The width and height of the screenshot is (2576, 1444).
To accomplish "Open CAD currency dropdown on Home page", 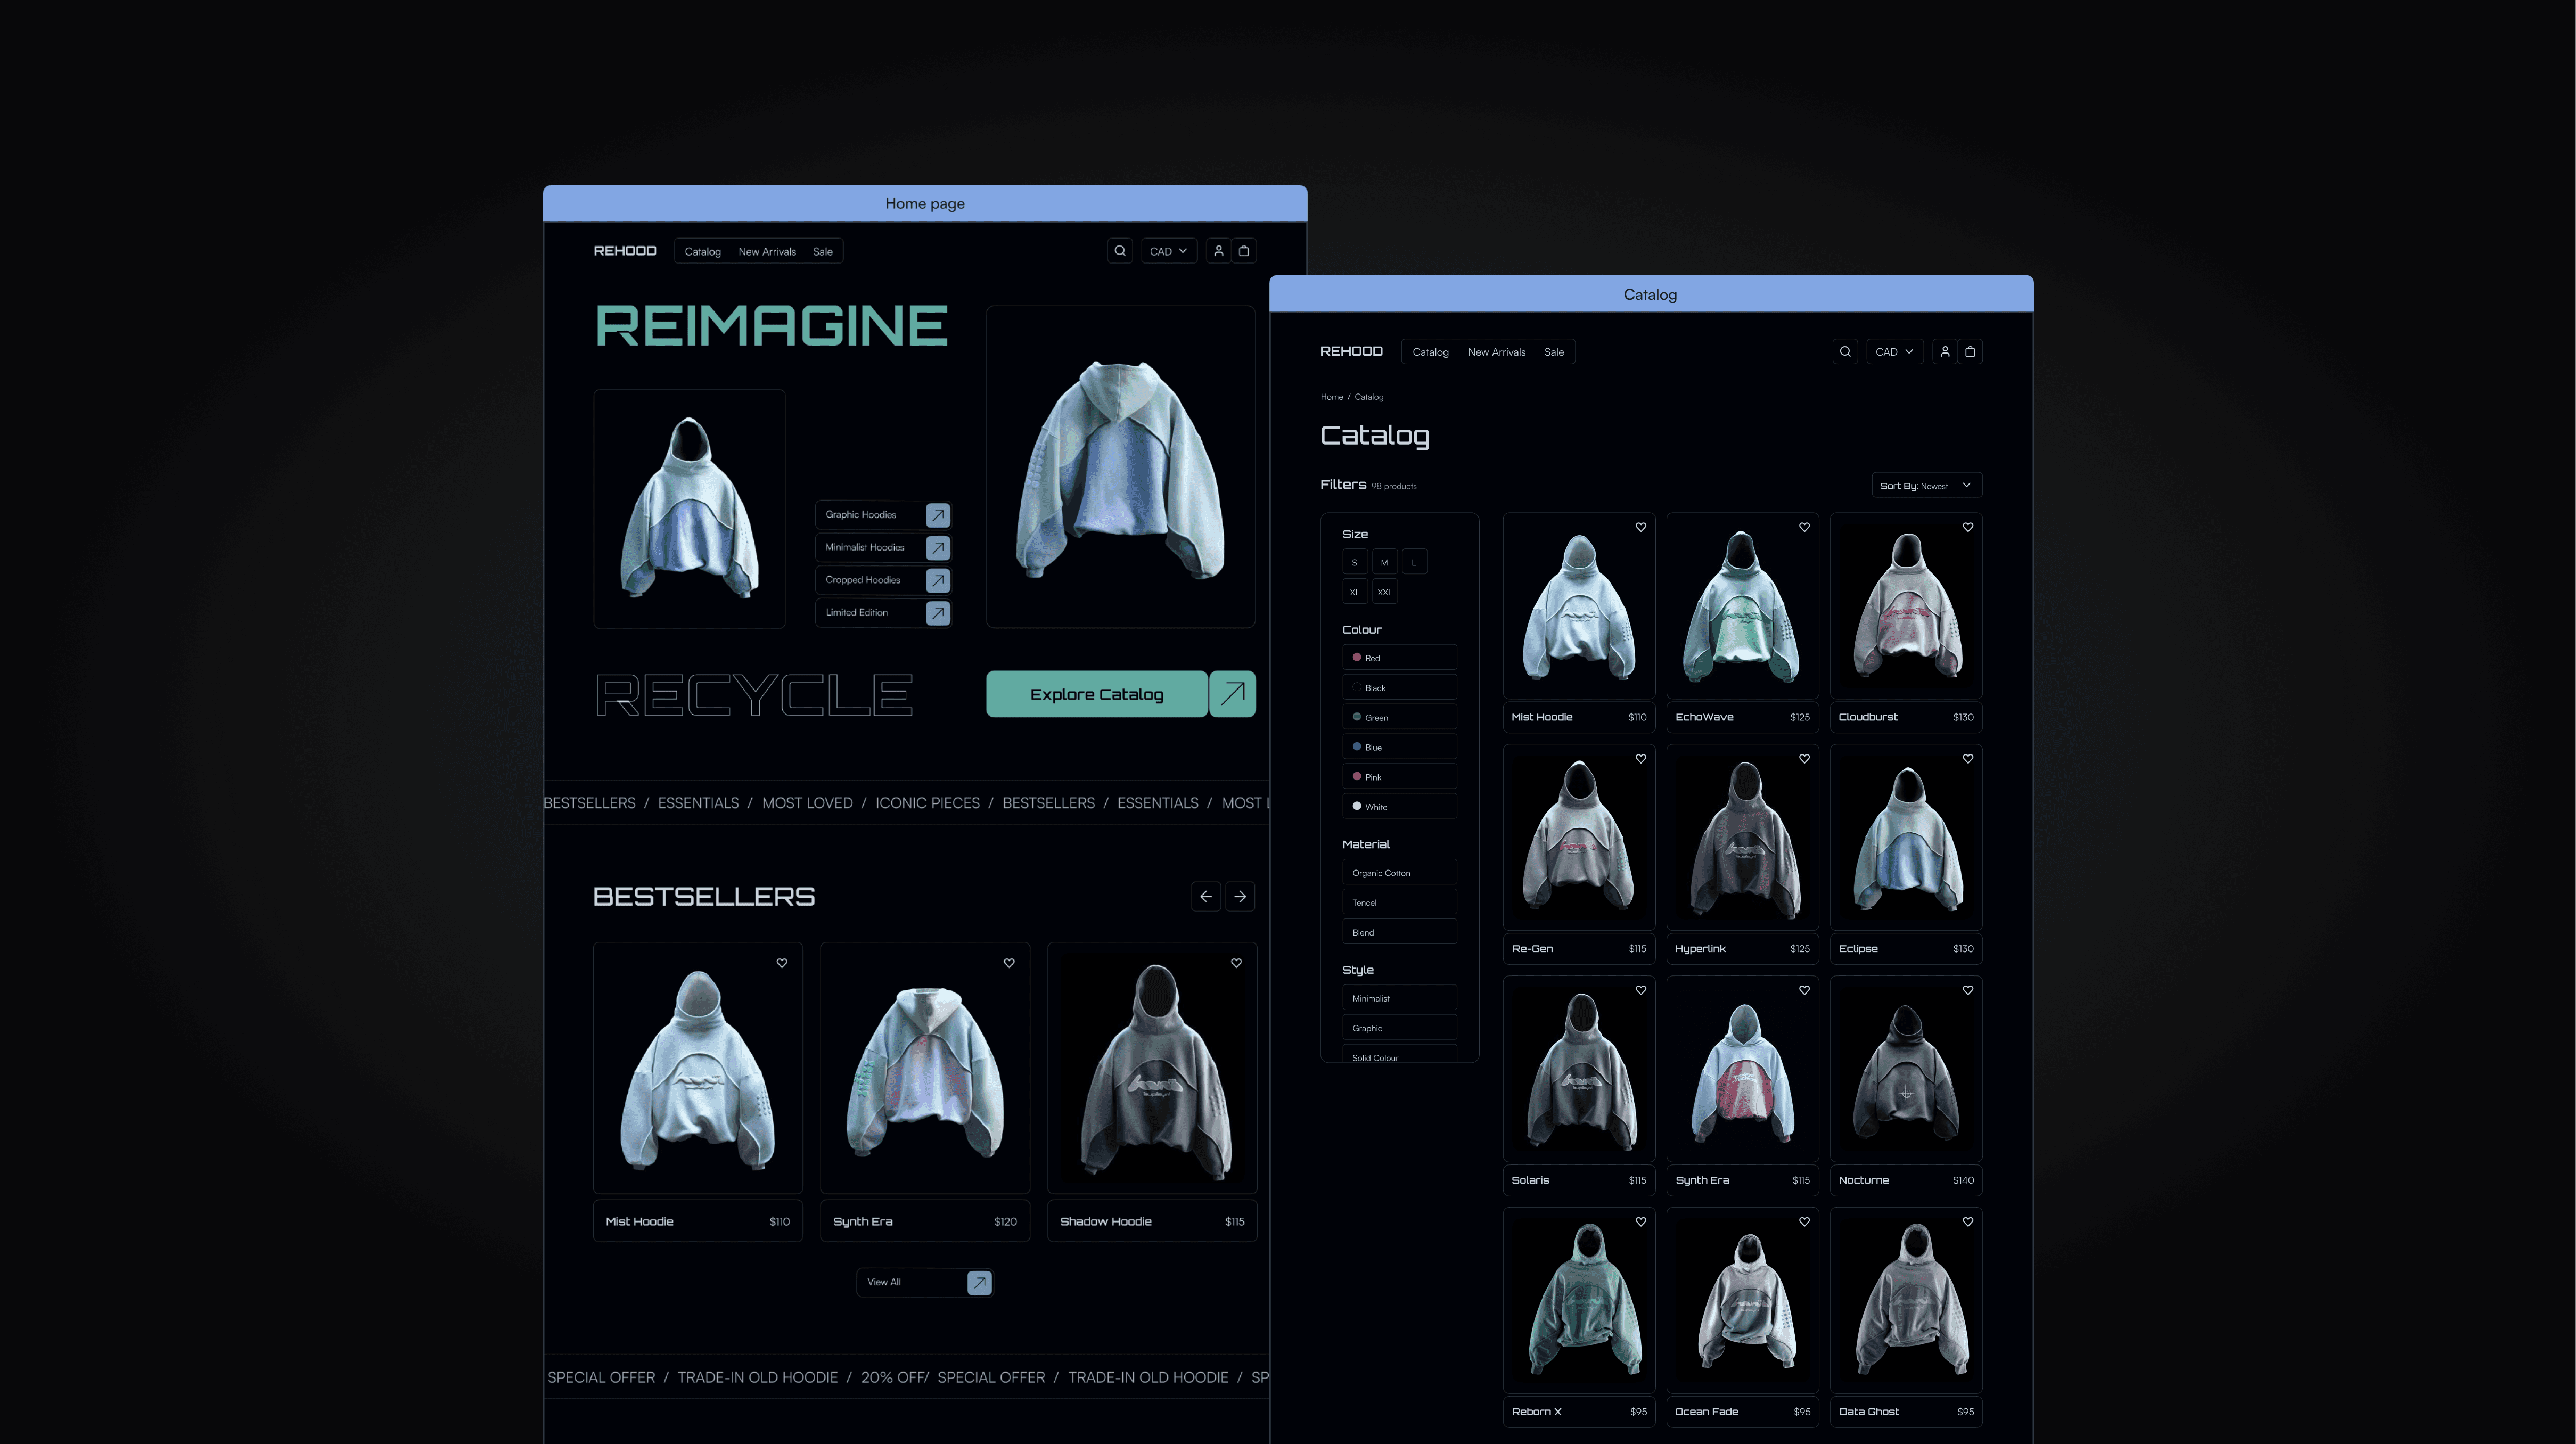I will (x=1168, y=251).
